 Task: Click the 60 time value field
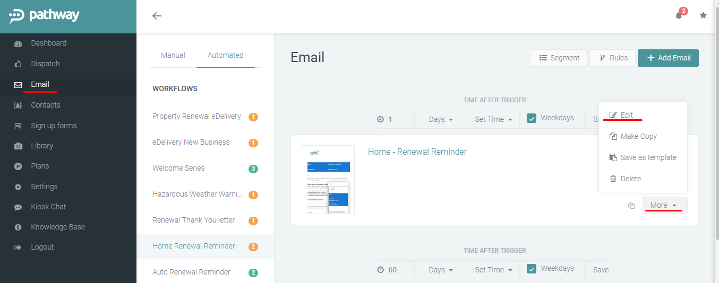point(393,270)
